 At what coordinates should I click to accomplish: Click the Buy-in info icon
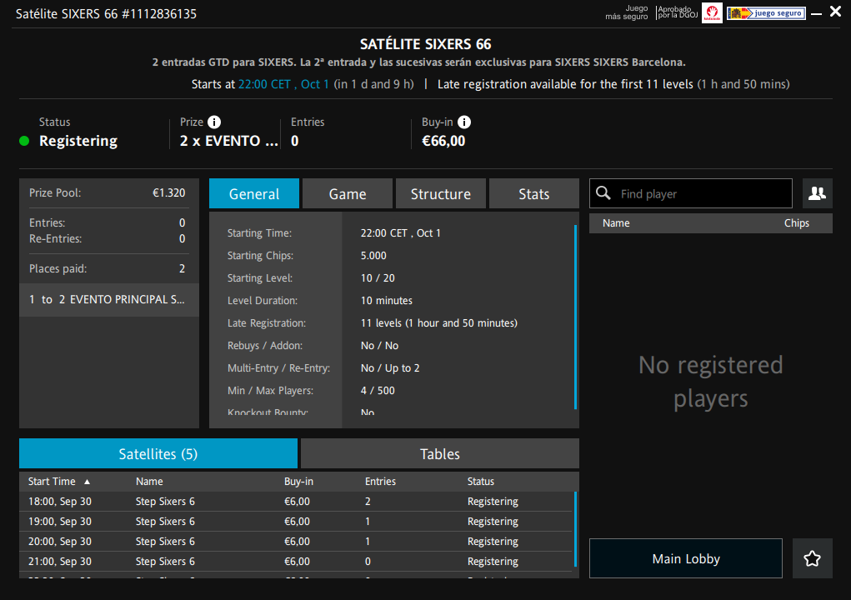click(465, 122)
